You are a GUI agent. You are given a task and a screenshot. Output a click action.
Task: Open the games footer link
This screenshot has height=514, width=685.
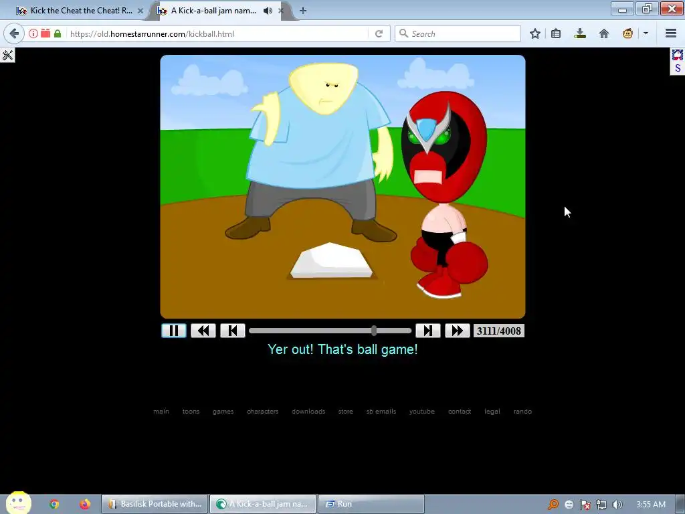click(223, 412)
